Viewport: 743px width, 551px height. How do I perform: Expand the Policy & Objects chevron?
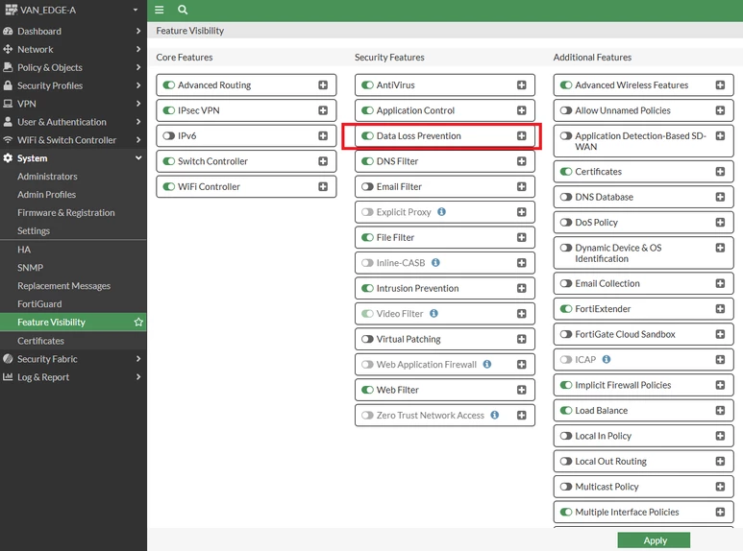pyautogui.click(x=138, y=67)
